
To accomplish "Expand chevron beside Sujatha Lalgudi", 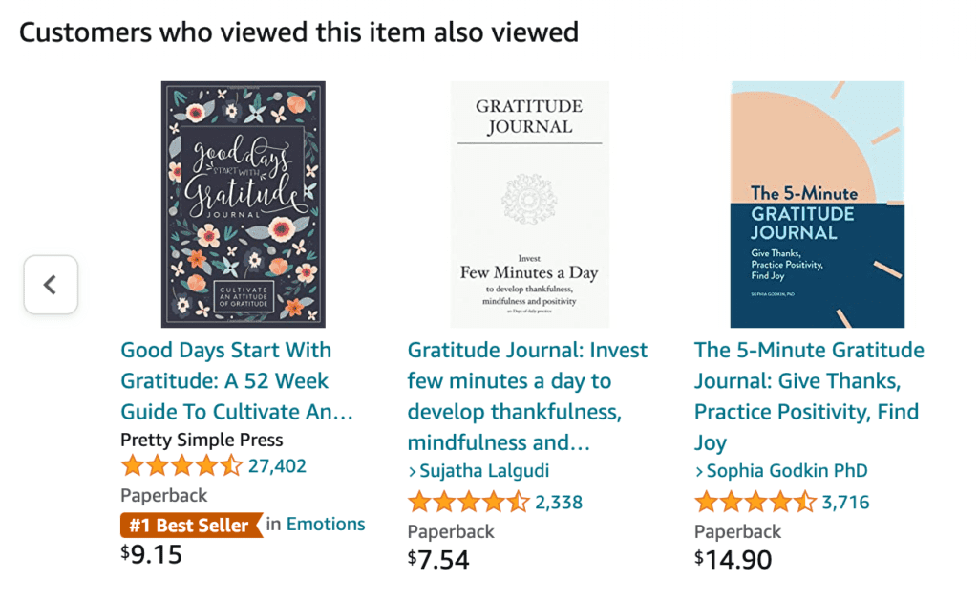I will tap(413, 472).
